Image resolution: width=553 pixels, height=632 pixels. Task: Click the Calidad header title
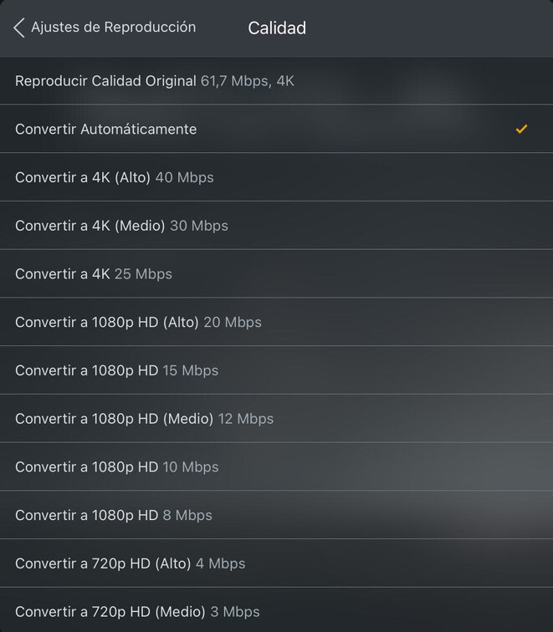click(277, 28)
